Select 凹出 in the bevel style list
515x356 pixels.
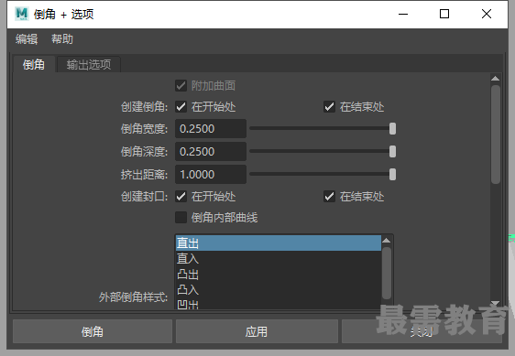tap(279, 304)
